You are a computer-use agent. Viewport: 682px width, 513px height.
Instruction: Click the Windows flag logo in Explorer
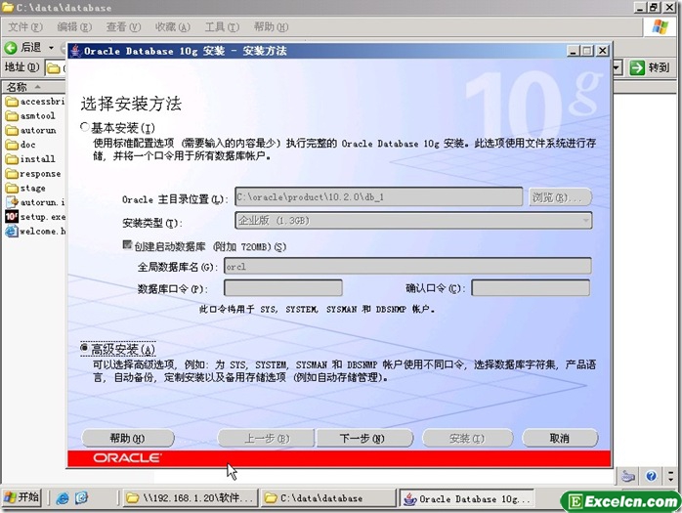(x=660, y=27)
